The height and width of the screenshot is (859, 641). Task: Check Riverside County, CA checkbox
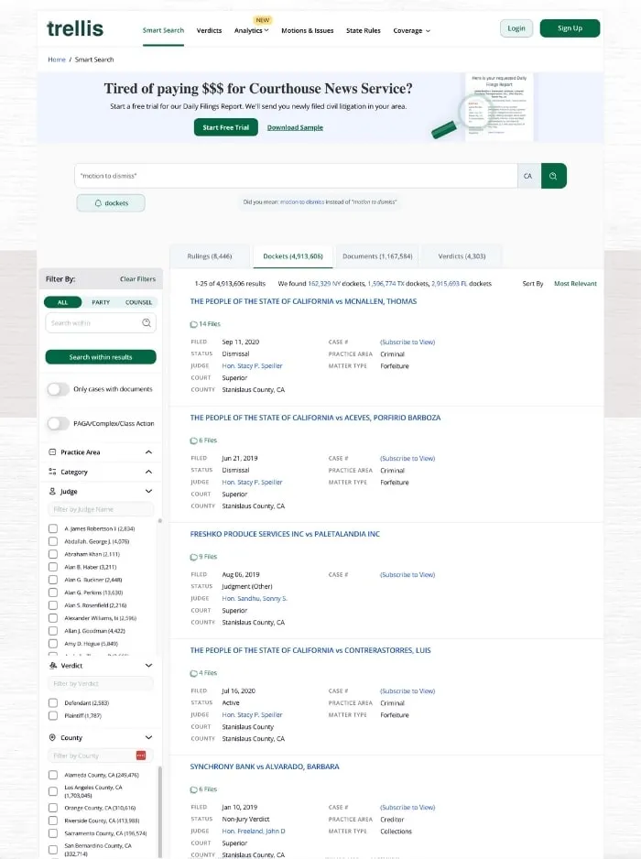53,821
